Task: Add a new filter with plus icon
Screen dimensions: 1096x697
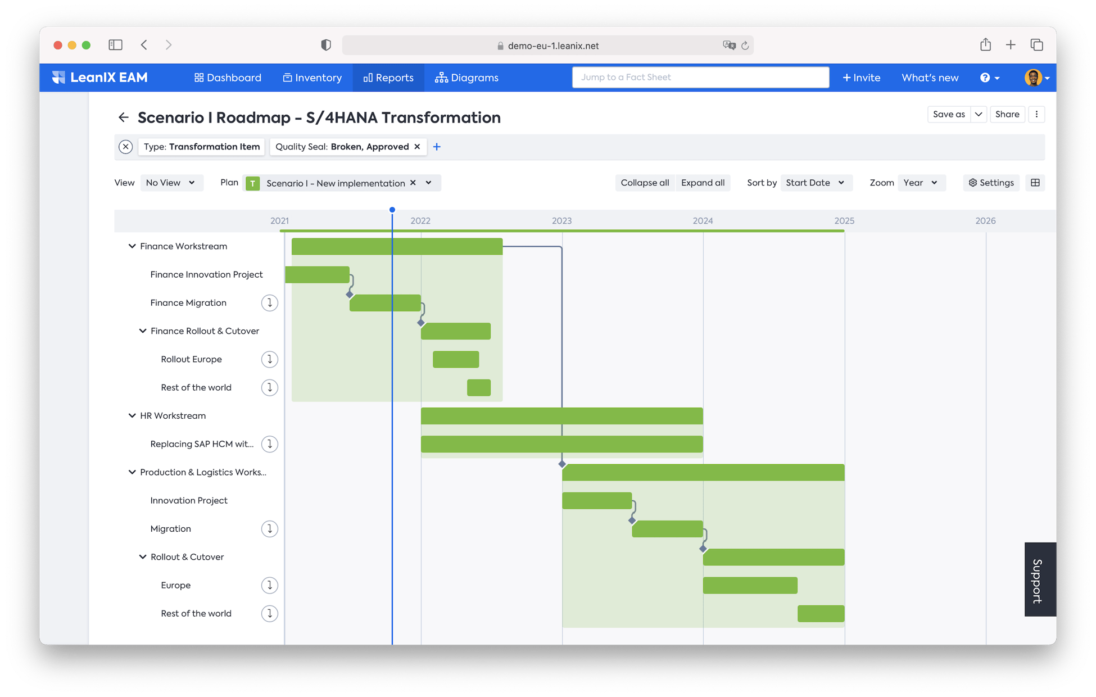Action: [x=437, y=147]
